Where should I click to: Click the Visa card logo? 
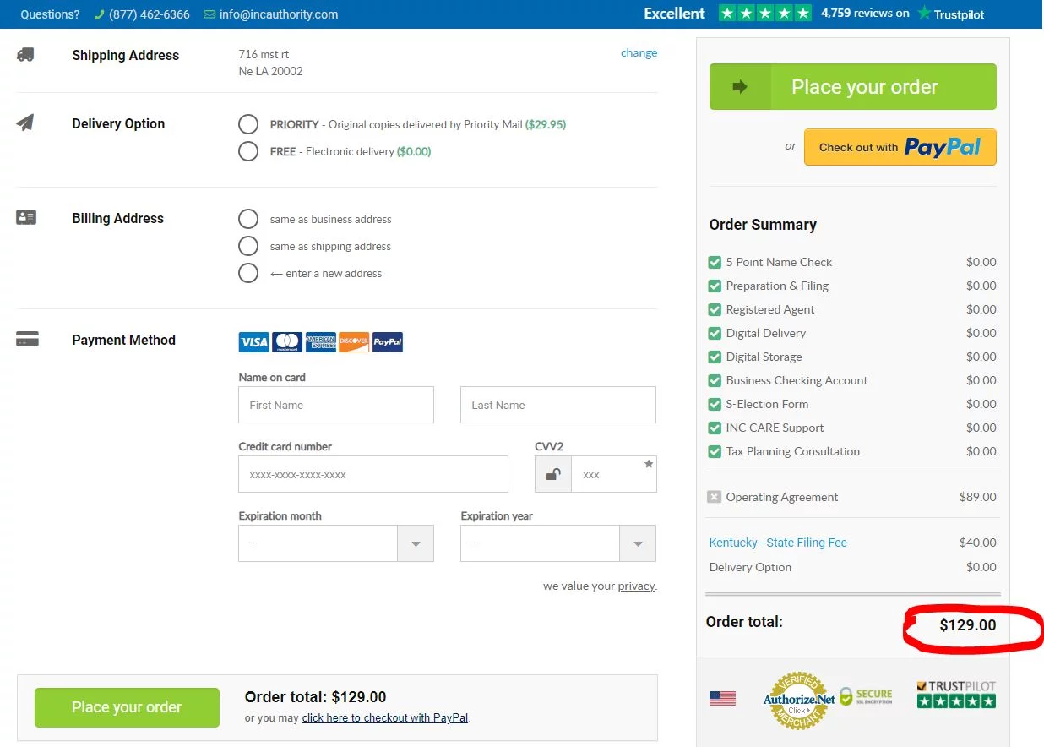pyautogui.click(x=253, y=342)
